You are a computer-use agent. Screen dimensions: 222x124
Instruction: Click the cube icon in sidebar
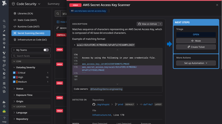click(x=4, y=43)
